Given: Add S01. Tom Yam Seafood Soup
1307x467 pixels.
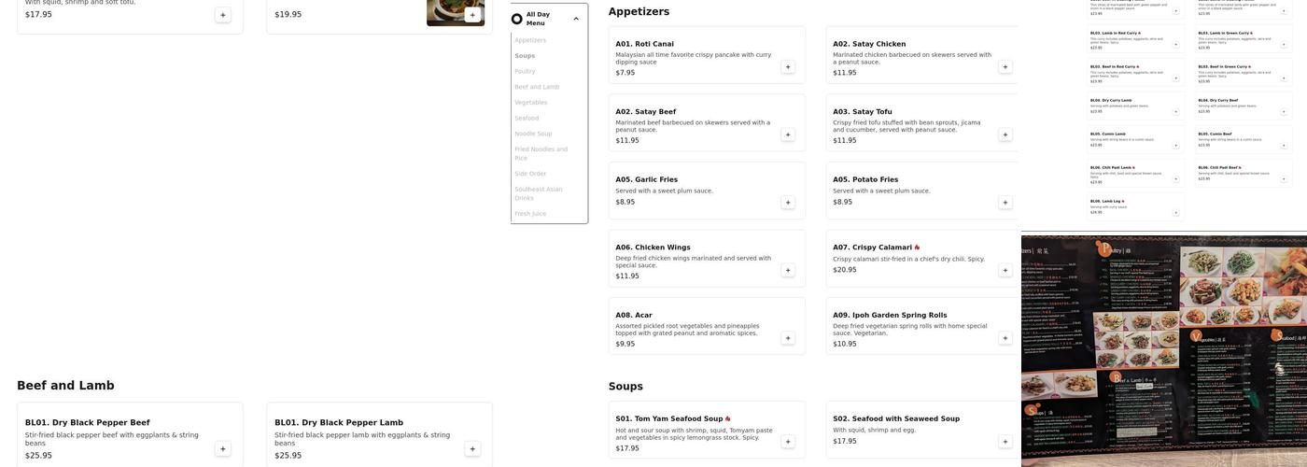Looking at the screenshot, I should click(x=787, y=442).
